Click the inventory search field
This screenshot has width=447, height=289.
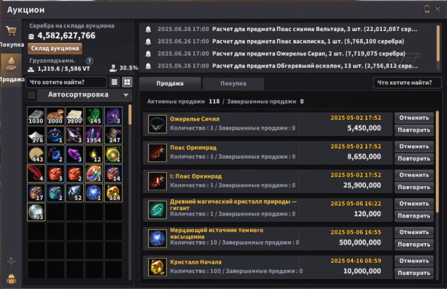coord(66,82)
